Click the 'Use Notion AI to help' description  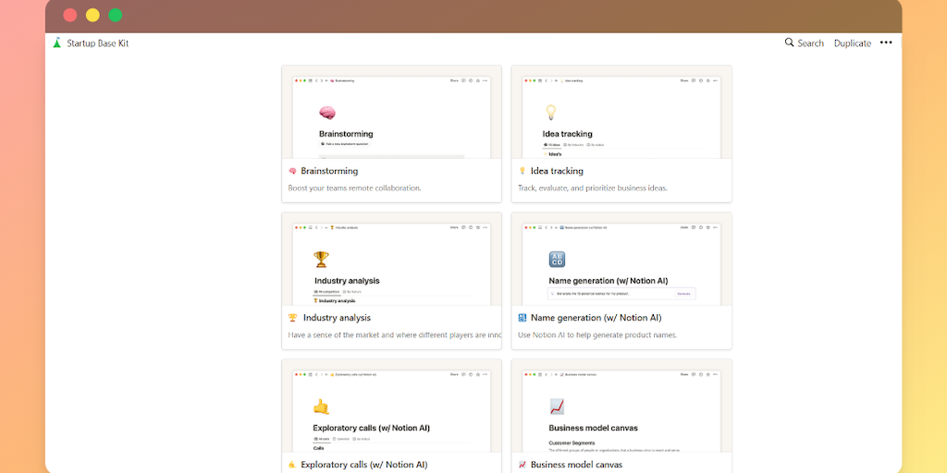[x=596, y=335]
